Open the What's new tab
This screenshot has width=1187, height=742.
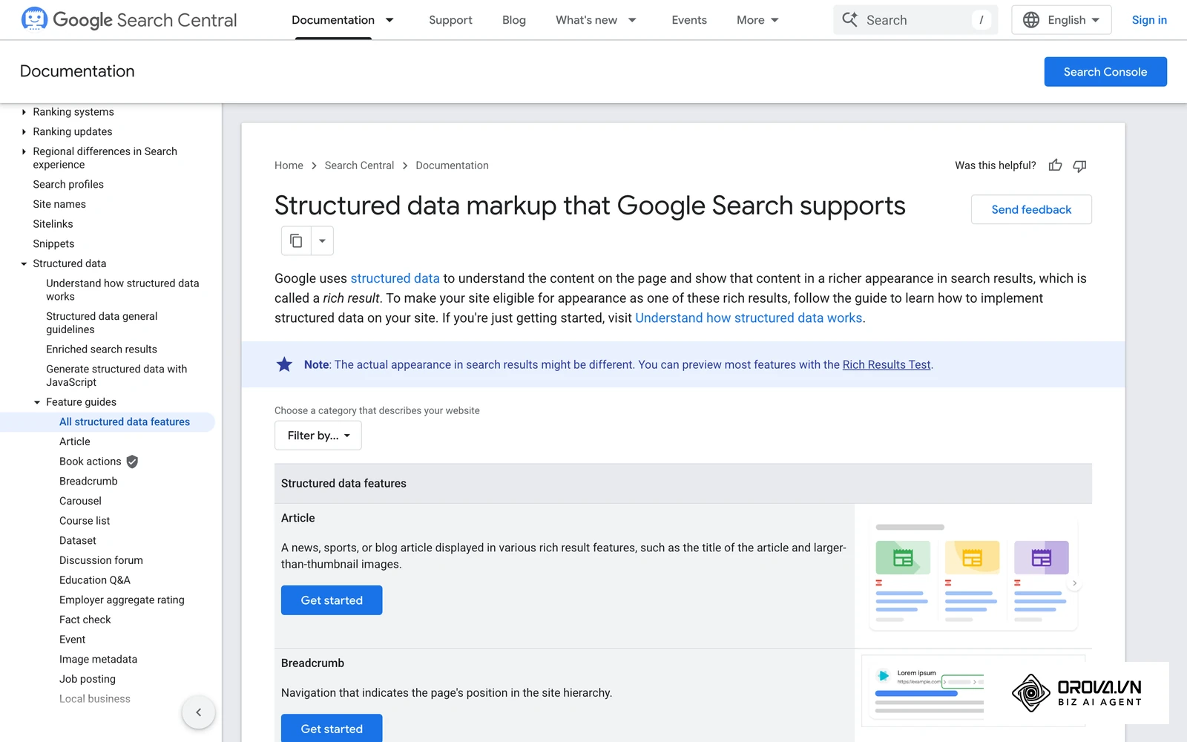click(x=586, y=20)
